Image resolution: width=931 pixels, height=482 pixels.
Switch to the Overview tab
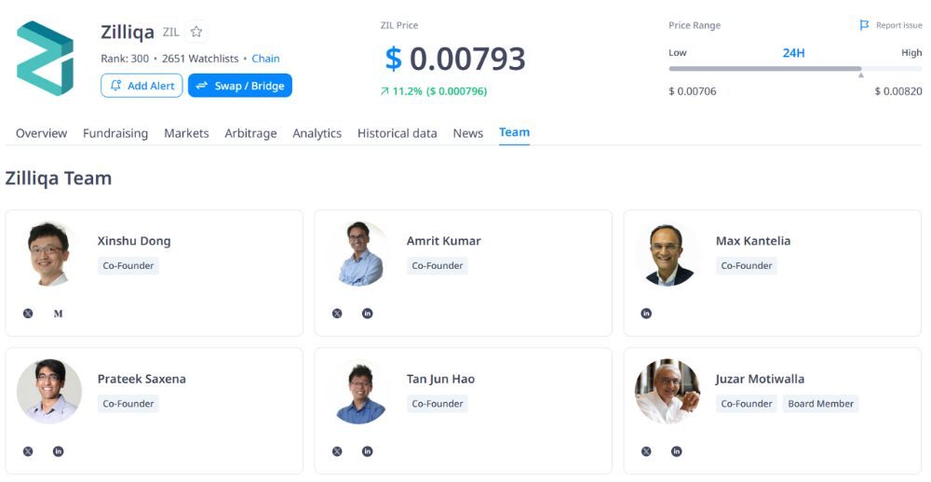click(42, 134)
